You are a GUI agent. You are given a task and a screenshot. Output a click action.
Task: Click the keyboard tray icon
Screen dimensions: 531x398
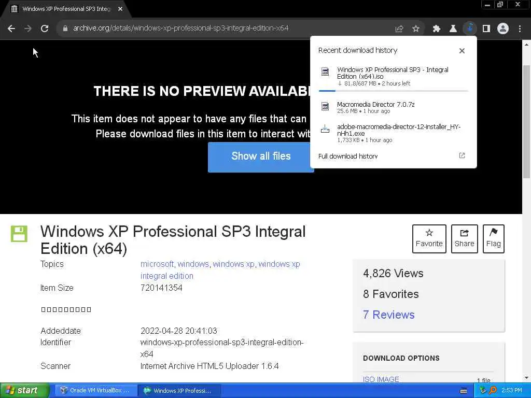(464, 391)
